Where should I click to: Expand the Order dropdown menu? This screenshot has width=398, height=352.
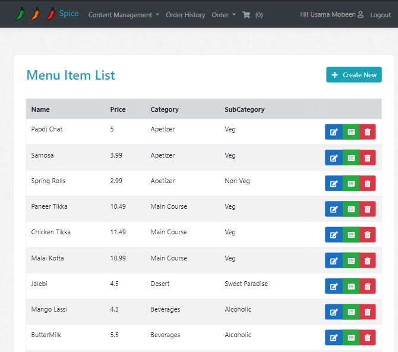[x=223, y=15]
